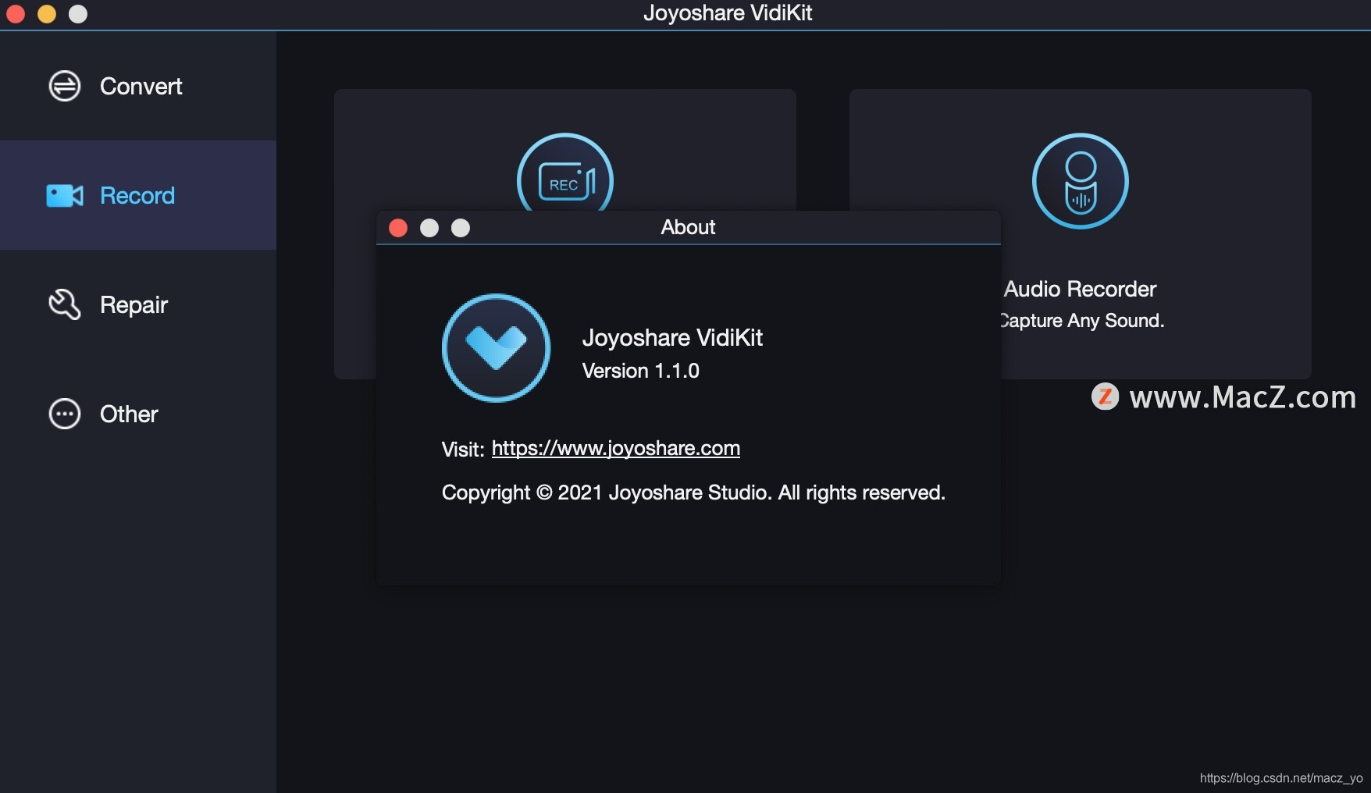Close the Joyoshare VidiKit main window
Viewport: 1371px width, 793px height.
(16, 13)
